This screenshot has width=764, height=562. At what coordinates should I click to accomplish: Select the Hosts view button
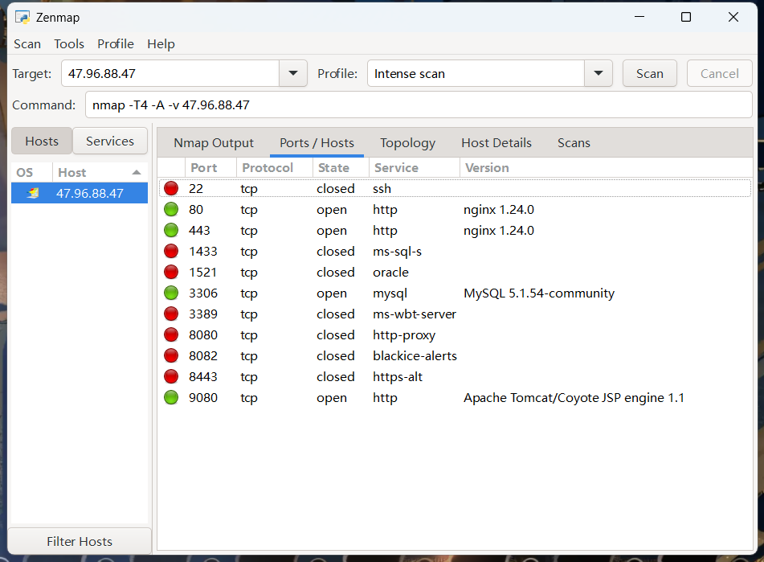42,141
